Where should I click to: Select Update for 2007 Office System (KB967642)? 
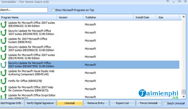click(x=28, y=41)
